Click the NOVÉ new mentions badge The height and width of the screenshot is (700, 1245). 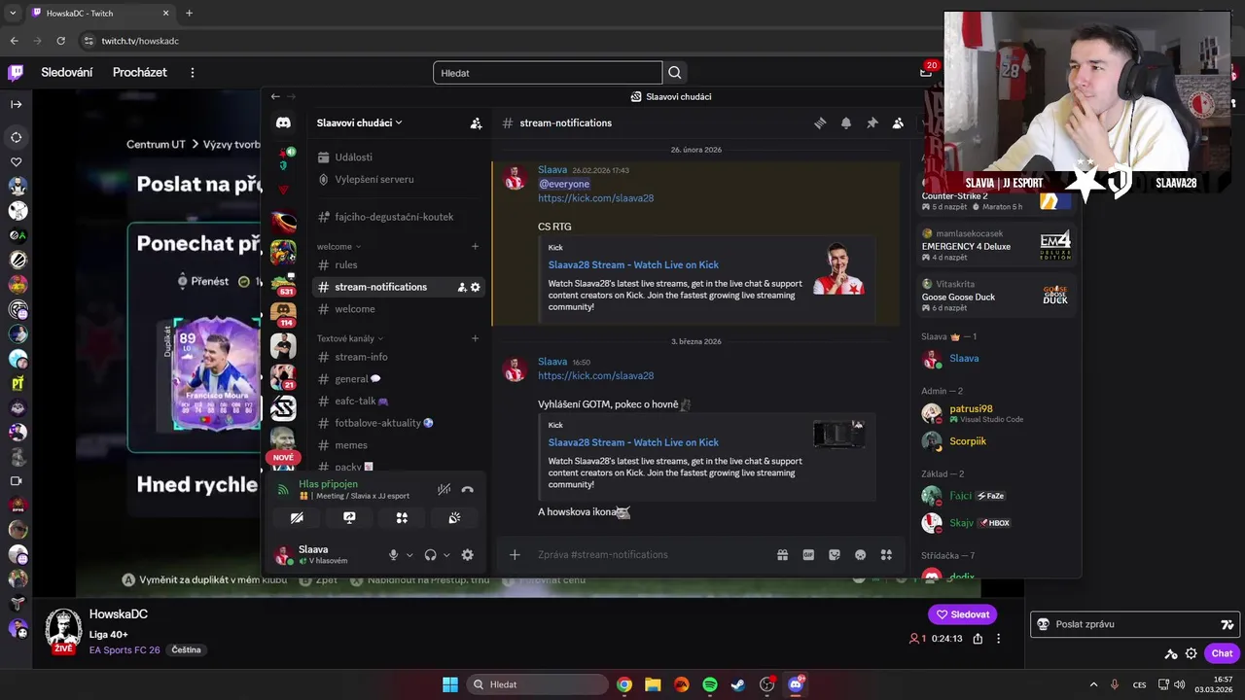[283, 458]
